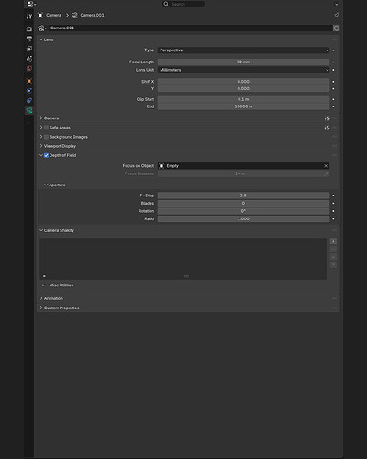This screenshot has width=367, height=459.
Task: Open the Tool properties tab
Action: coord(29,17)
